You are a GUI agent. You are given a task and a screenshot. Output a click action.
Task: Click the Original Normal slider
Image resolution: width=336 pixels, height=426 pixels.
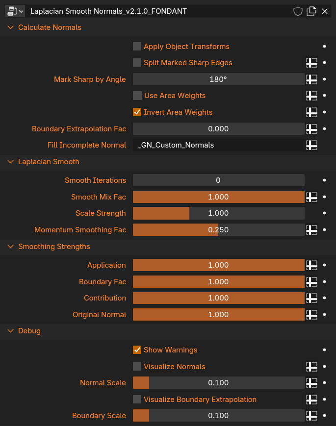(x=219, y=315)
